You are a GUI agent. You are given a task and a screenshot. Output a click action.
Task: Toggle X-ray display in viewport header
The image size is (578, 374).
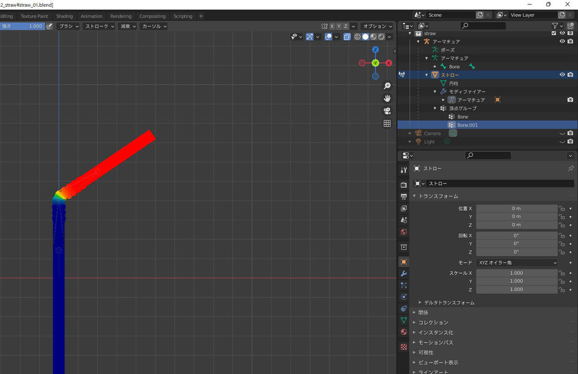[347, 37]
